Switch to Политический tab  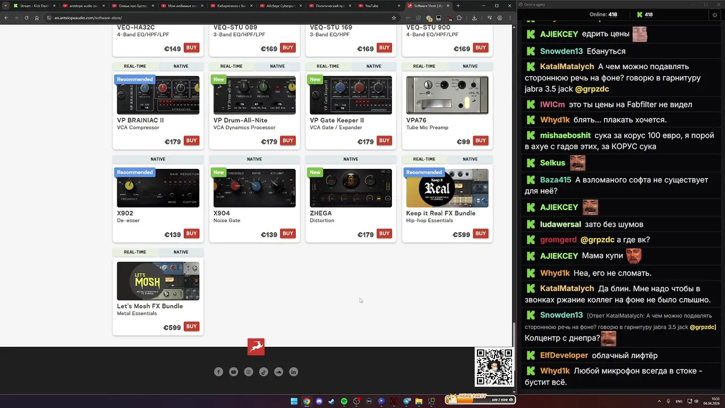coord(330,6)
